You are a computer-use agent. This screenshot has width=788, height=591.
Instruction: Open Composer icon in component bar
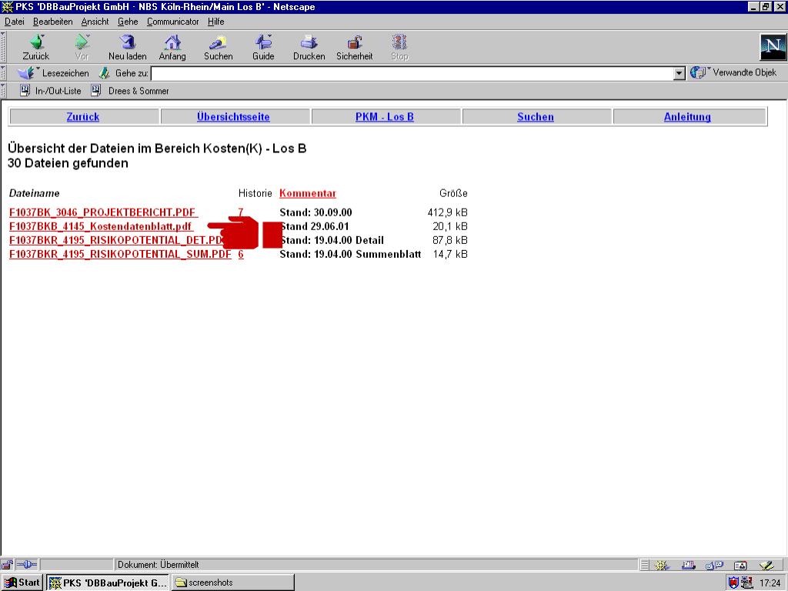[766, 566]
